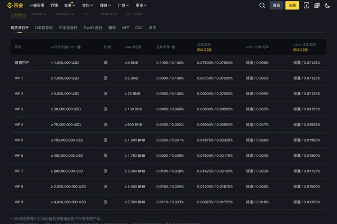The image size is (337, 224).
Task: Expand the 合约 dropdown menu
Action: 88,6
